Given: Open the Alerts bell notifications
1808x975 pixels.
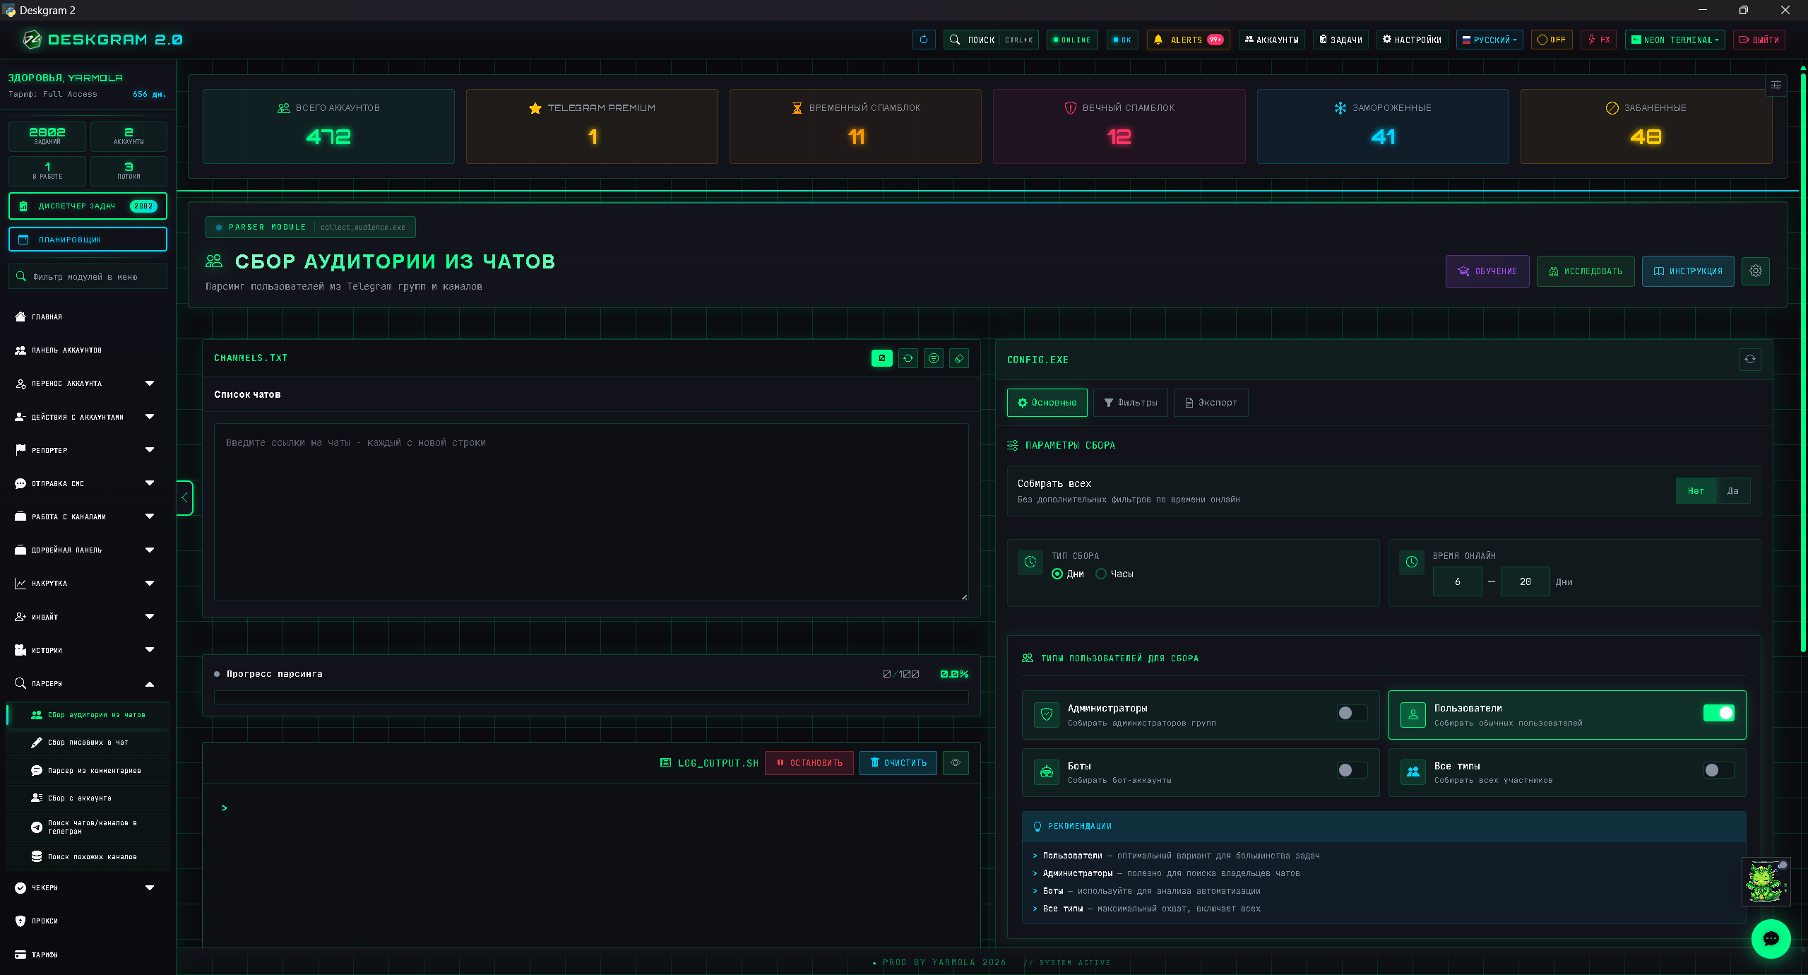Looking at the screenshot, I should click(x=1188, y=40).
